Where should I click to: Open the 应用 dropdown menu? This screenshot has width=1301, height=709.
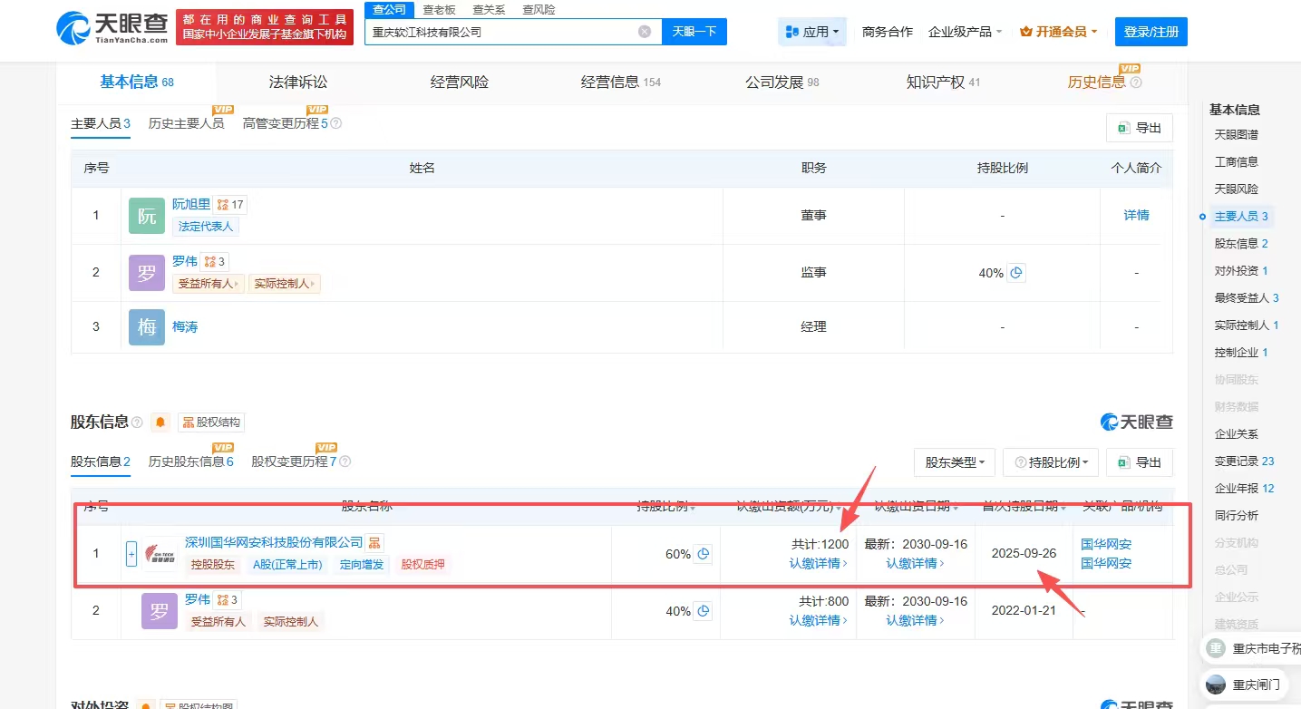pyautogui.click(x=812, y=32)
